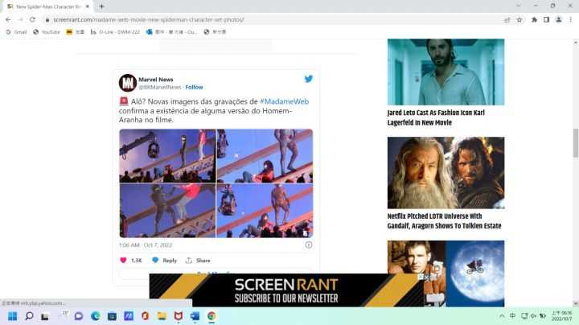Image resolution: width=579 pixels, height=325 pixels.
Task: Show hidden system tray icons
Action: coord(502,316)
